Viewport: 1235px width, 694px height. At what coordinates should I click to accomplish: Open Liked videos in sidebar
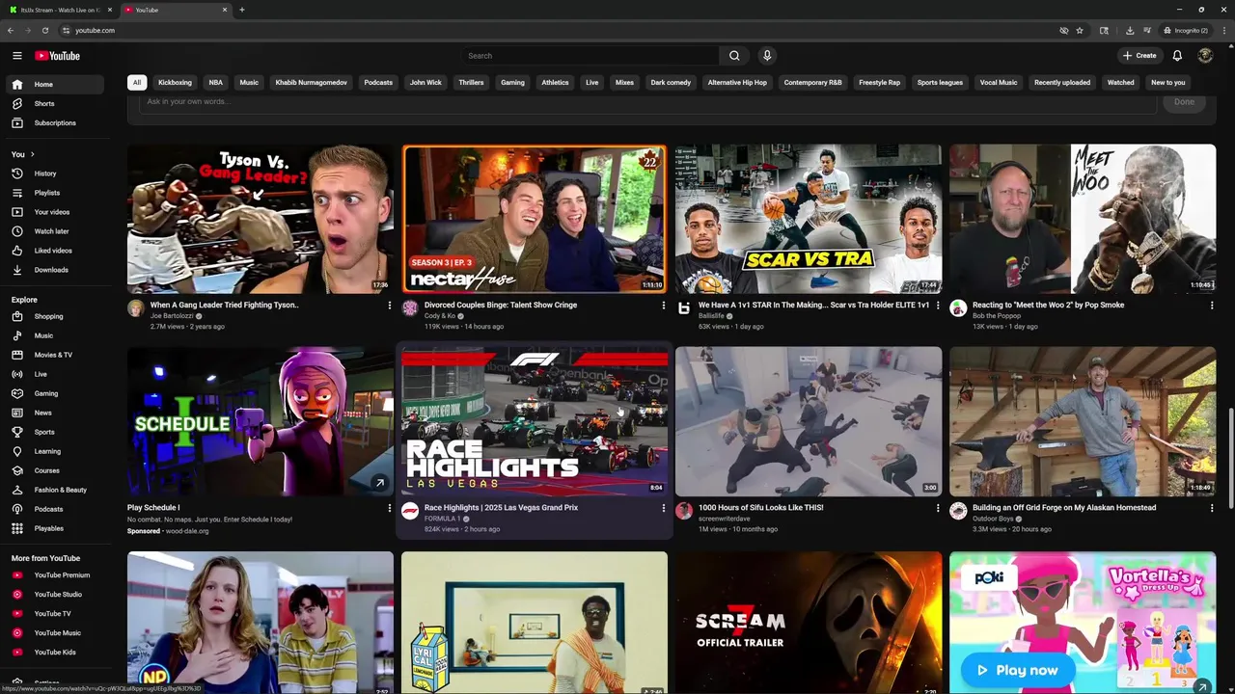(54, 251)
